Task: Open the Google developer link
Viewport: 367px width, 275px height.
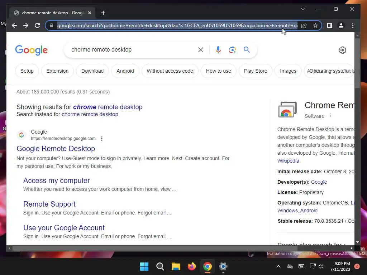Action: (x=319, y=182)
